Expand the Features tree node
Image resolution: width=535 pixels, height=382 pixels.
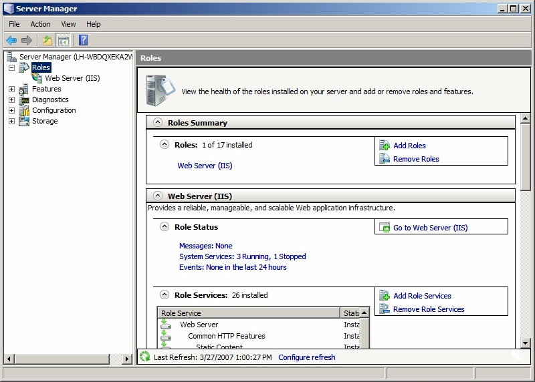[x=11, y=89]
